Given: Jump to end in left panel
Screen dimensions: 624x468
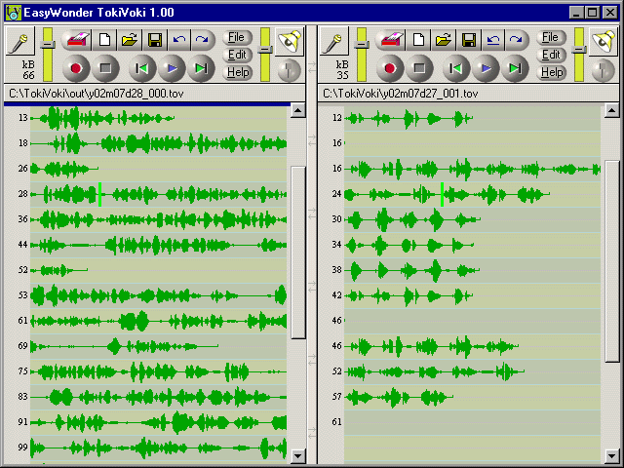Looking at the screenshot, I should 202,68.
